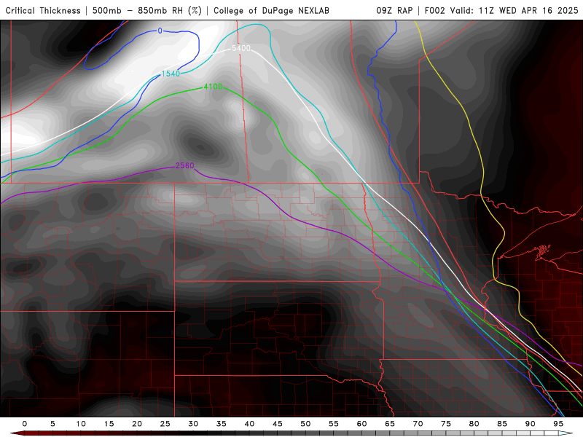Click the green 4100 contour label
This screenshot has width=583, height=437.
[x=213, y=86]
